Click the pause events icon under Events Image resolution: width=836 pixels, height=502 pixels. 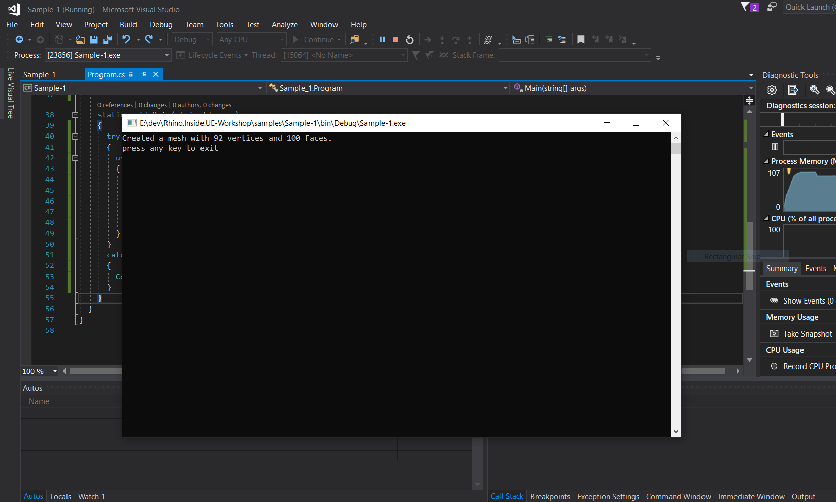(775, 147)
